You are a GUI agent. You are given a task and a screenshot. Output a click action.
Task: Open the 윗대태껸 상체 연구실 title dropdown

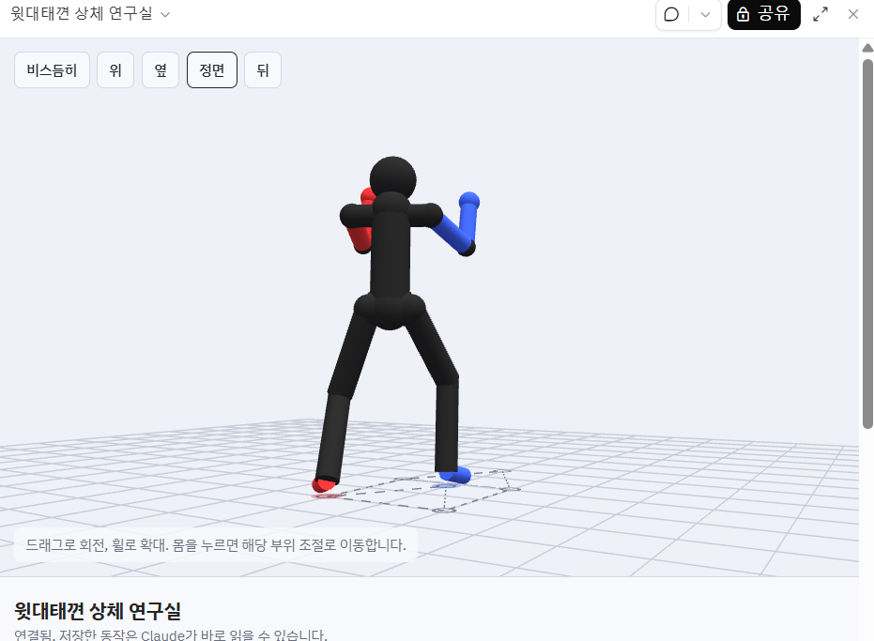[x=90, y=14]
